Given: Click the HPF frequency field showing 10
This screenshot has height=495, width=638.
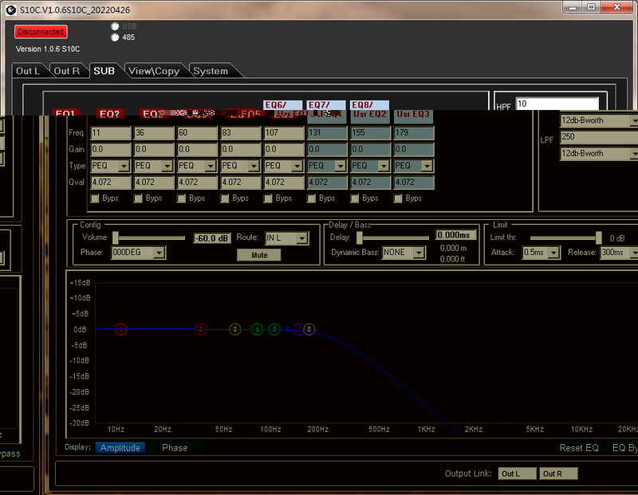Looking at the screenshot, I should [x=557, y=104].
